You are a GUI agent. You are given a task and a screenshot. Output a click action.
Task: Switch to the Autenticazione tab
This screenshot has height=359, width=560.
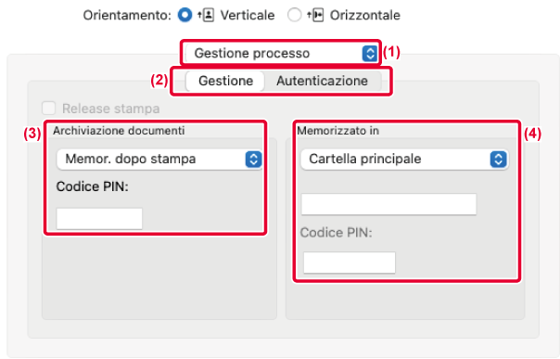[x=322, y=81]
